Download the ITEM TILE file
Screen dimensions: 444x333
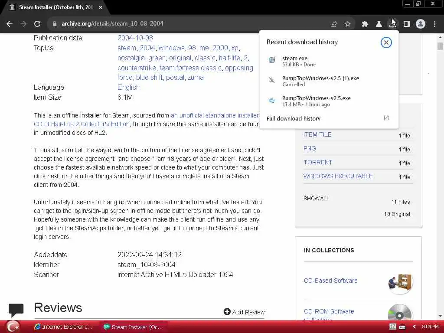point(317,134)
